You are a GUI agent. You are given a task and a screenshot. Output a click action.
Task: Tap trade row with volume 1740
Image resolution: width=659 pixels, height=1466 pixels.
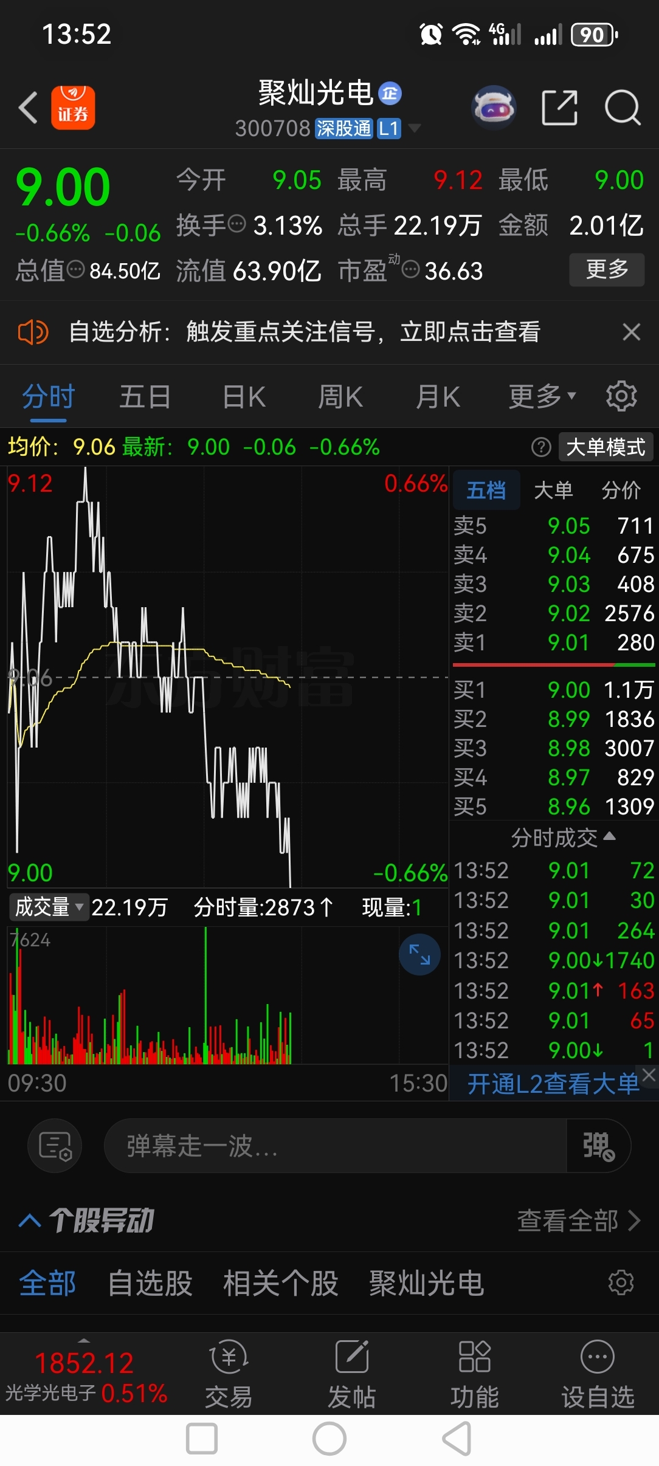tap(554, 960)
